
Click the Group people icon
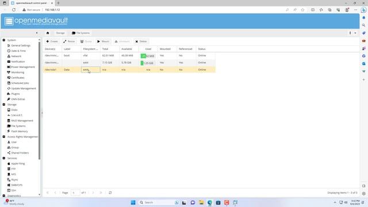click(x=9, y=147)
